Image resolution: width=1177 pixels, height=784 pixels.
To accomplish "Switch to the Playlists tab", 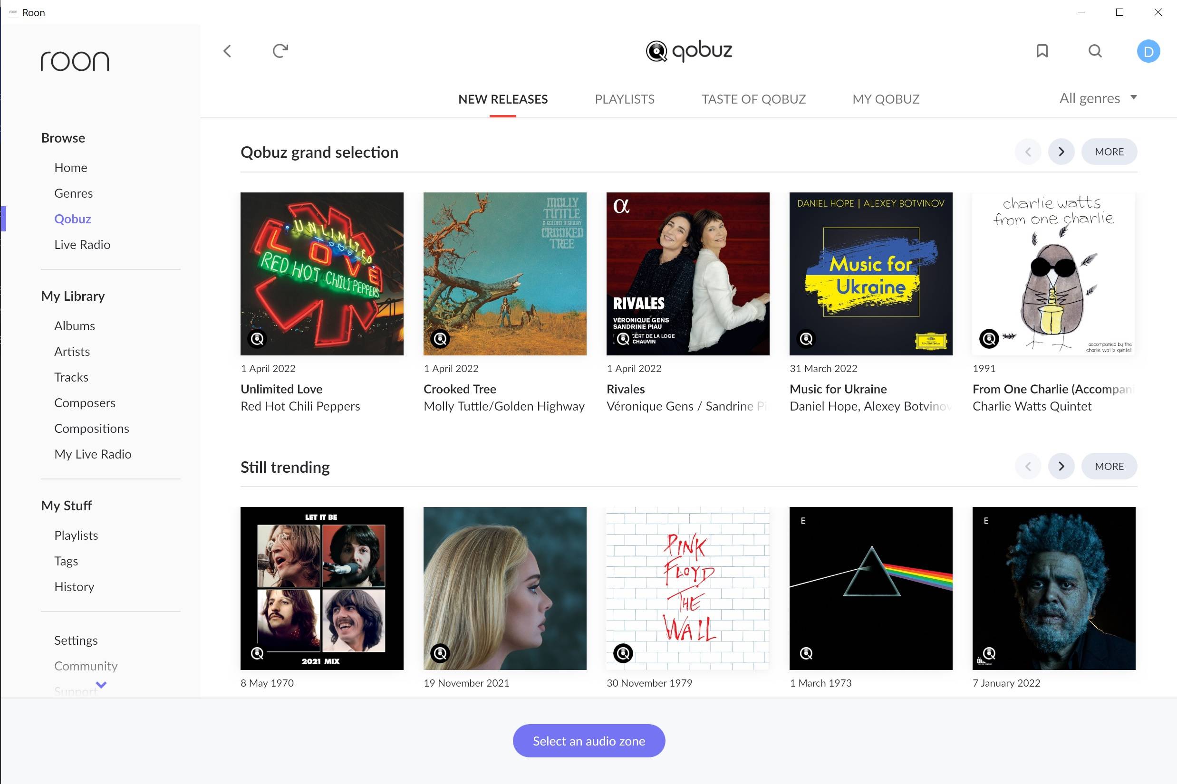I will [x=624, y=99].
